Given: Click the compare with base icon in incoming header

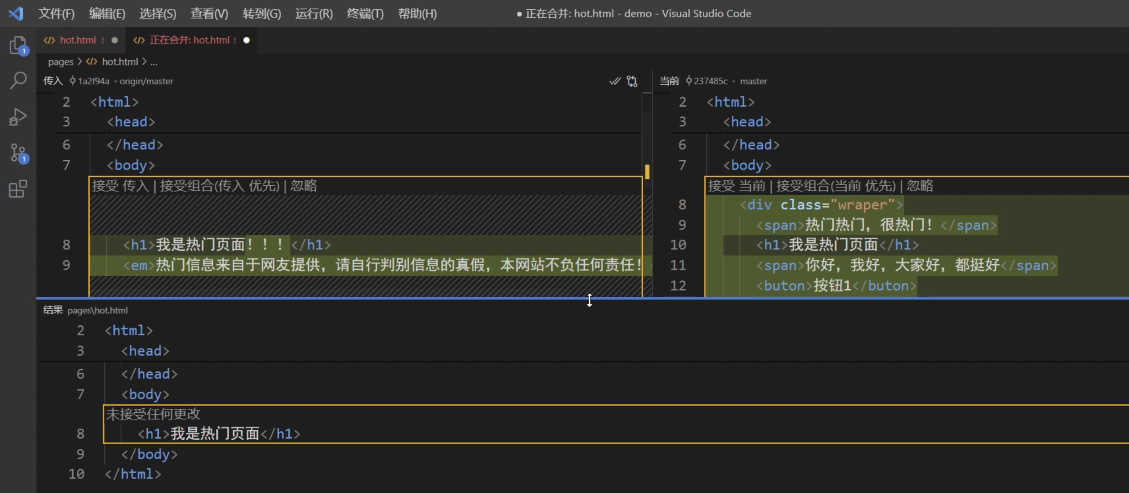Looking at the screenshot, I should 632,81.
